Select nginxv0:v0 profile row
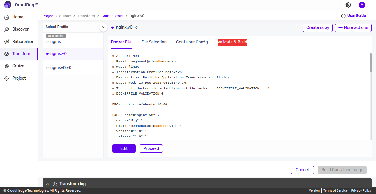 [73, 68]
